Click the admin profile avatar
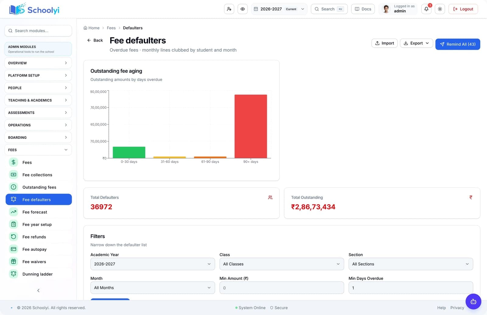 (x=386, y=9)
